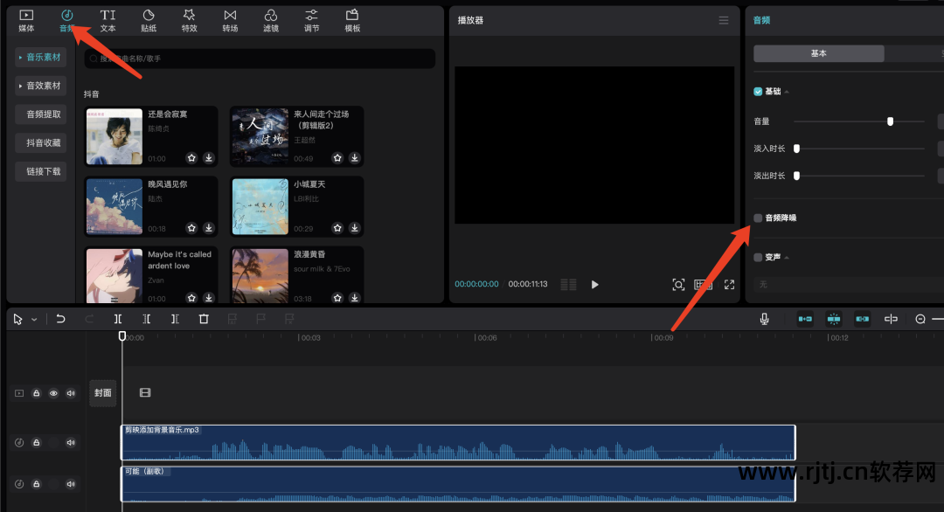Open the 滤镜 filters panel
Viewport: 944px width, 512px height.
(270, 19)
